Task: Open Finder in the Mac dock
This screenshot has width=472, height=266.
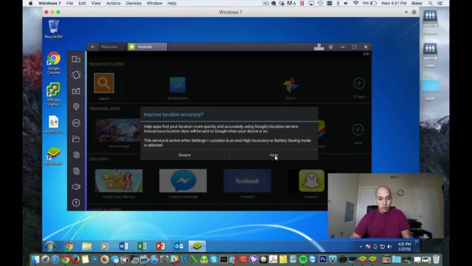Action: (x=35, y=259)
